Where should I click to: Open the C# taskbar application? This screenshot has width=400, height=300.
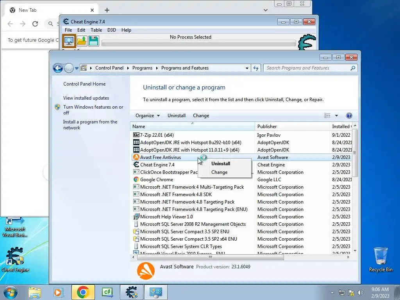(107, 292)
